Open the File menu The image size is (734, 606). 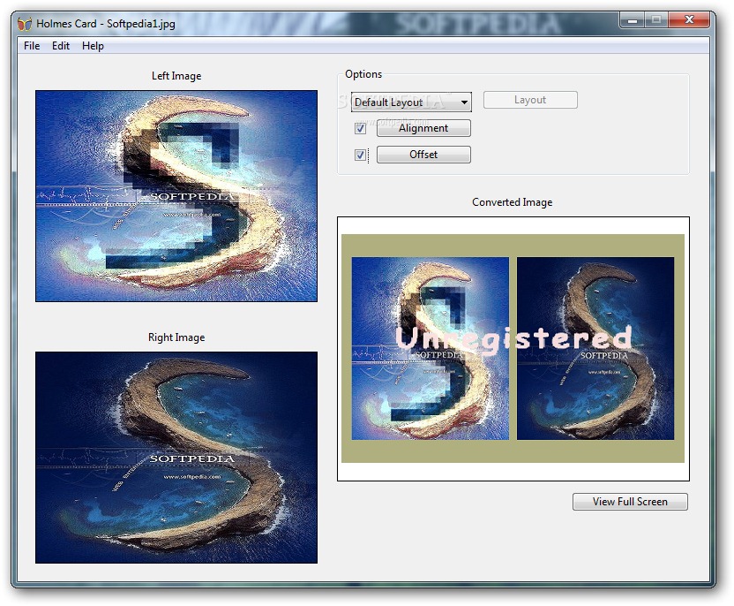pos(32,46)
